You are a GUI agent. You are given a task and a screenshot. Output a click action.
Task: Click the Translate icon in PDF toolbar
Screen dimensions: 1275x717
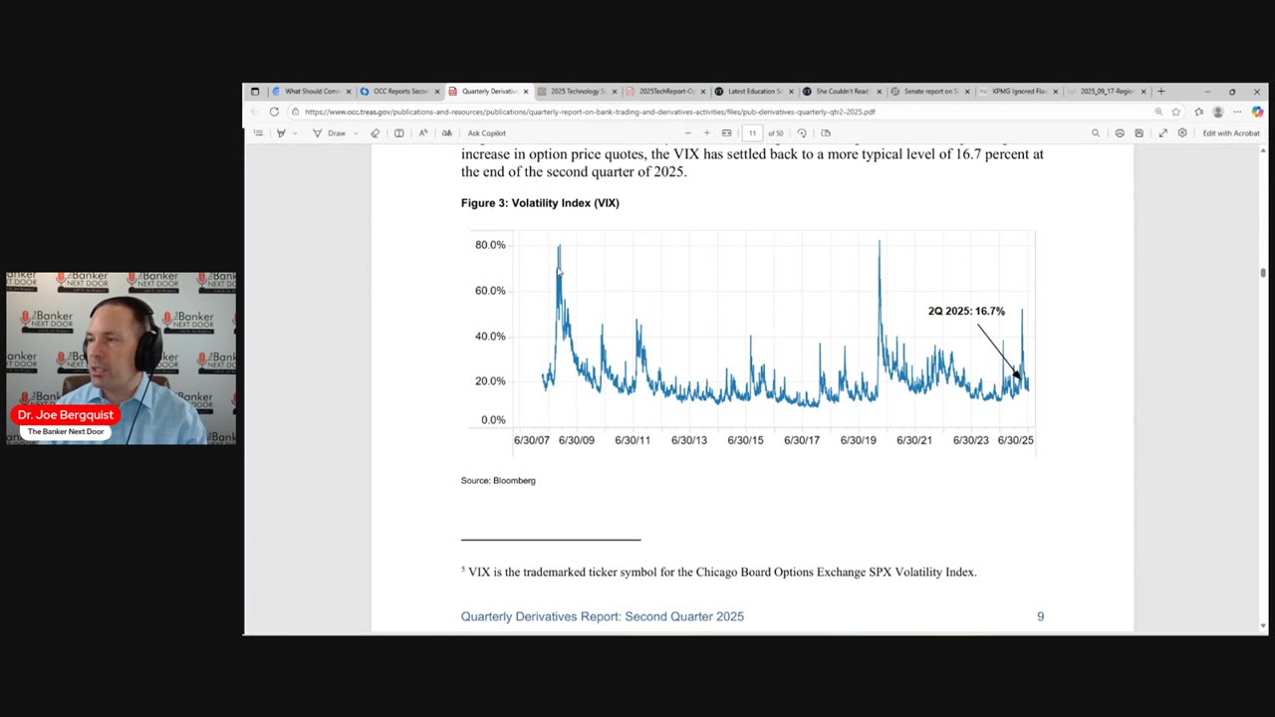pyautogui.click(x=446, y=132)
